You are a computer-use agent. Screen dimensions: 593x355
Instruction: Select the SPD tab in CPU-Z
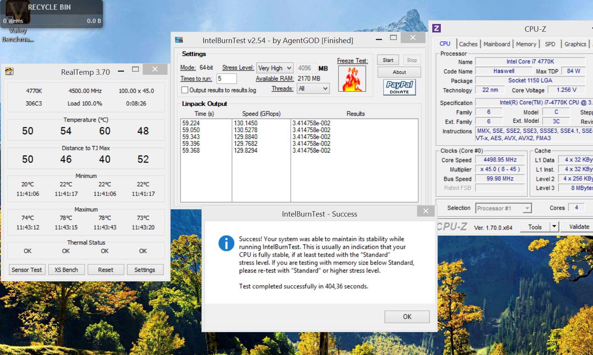coord(550,44)
